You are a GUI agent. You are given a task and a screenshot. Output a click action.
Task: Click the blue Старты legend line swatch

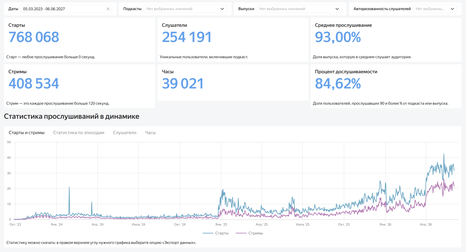[208, 233]
